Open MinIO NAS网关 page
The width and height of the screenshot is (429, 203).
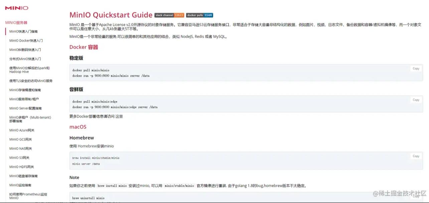click(x=21, y=149)
